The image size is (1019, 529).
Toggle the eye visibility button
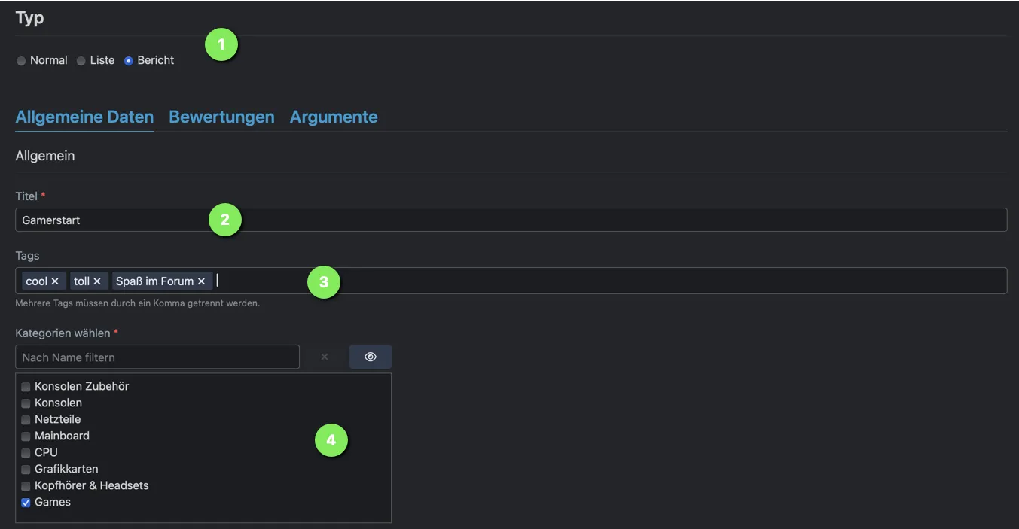(x=371, y=357)
